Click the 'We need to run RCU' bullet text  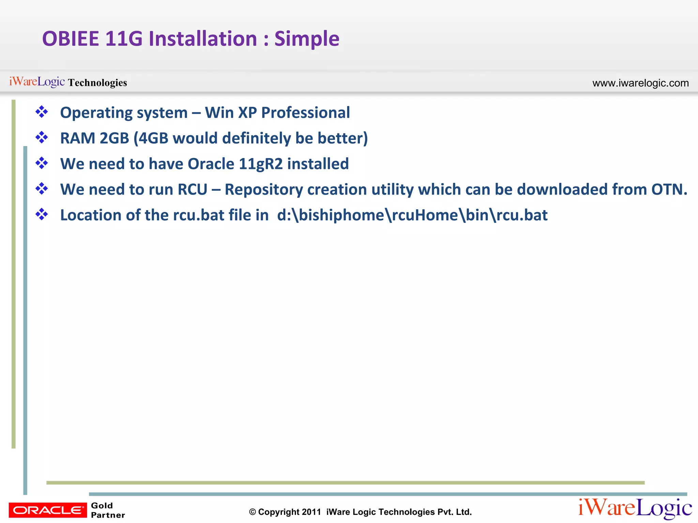click(x=374, y=189)
